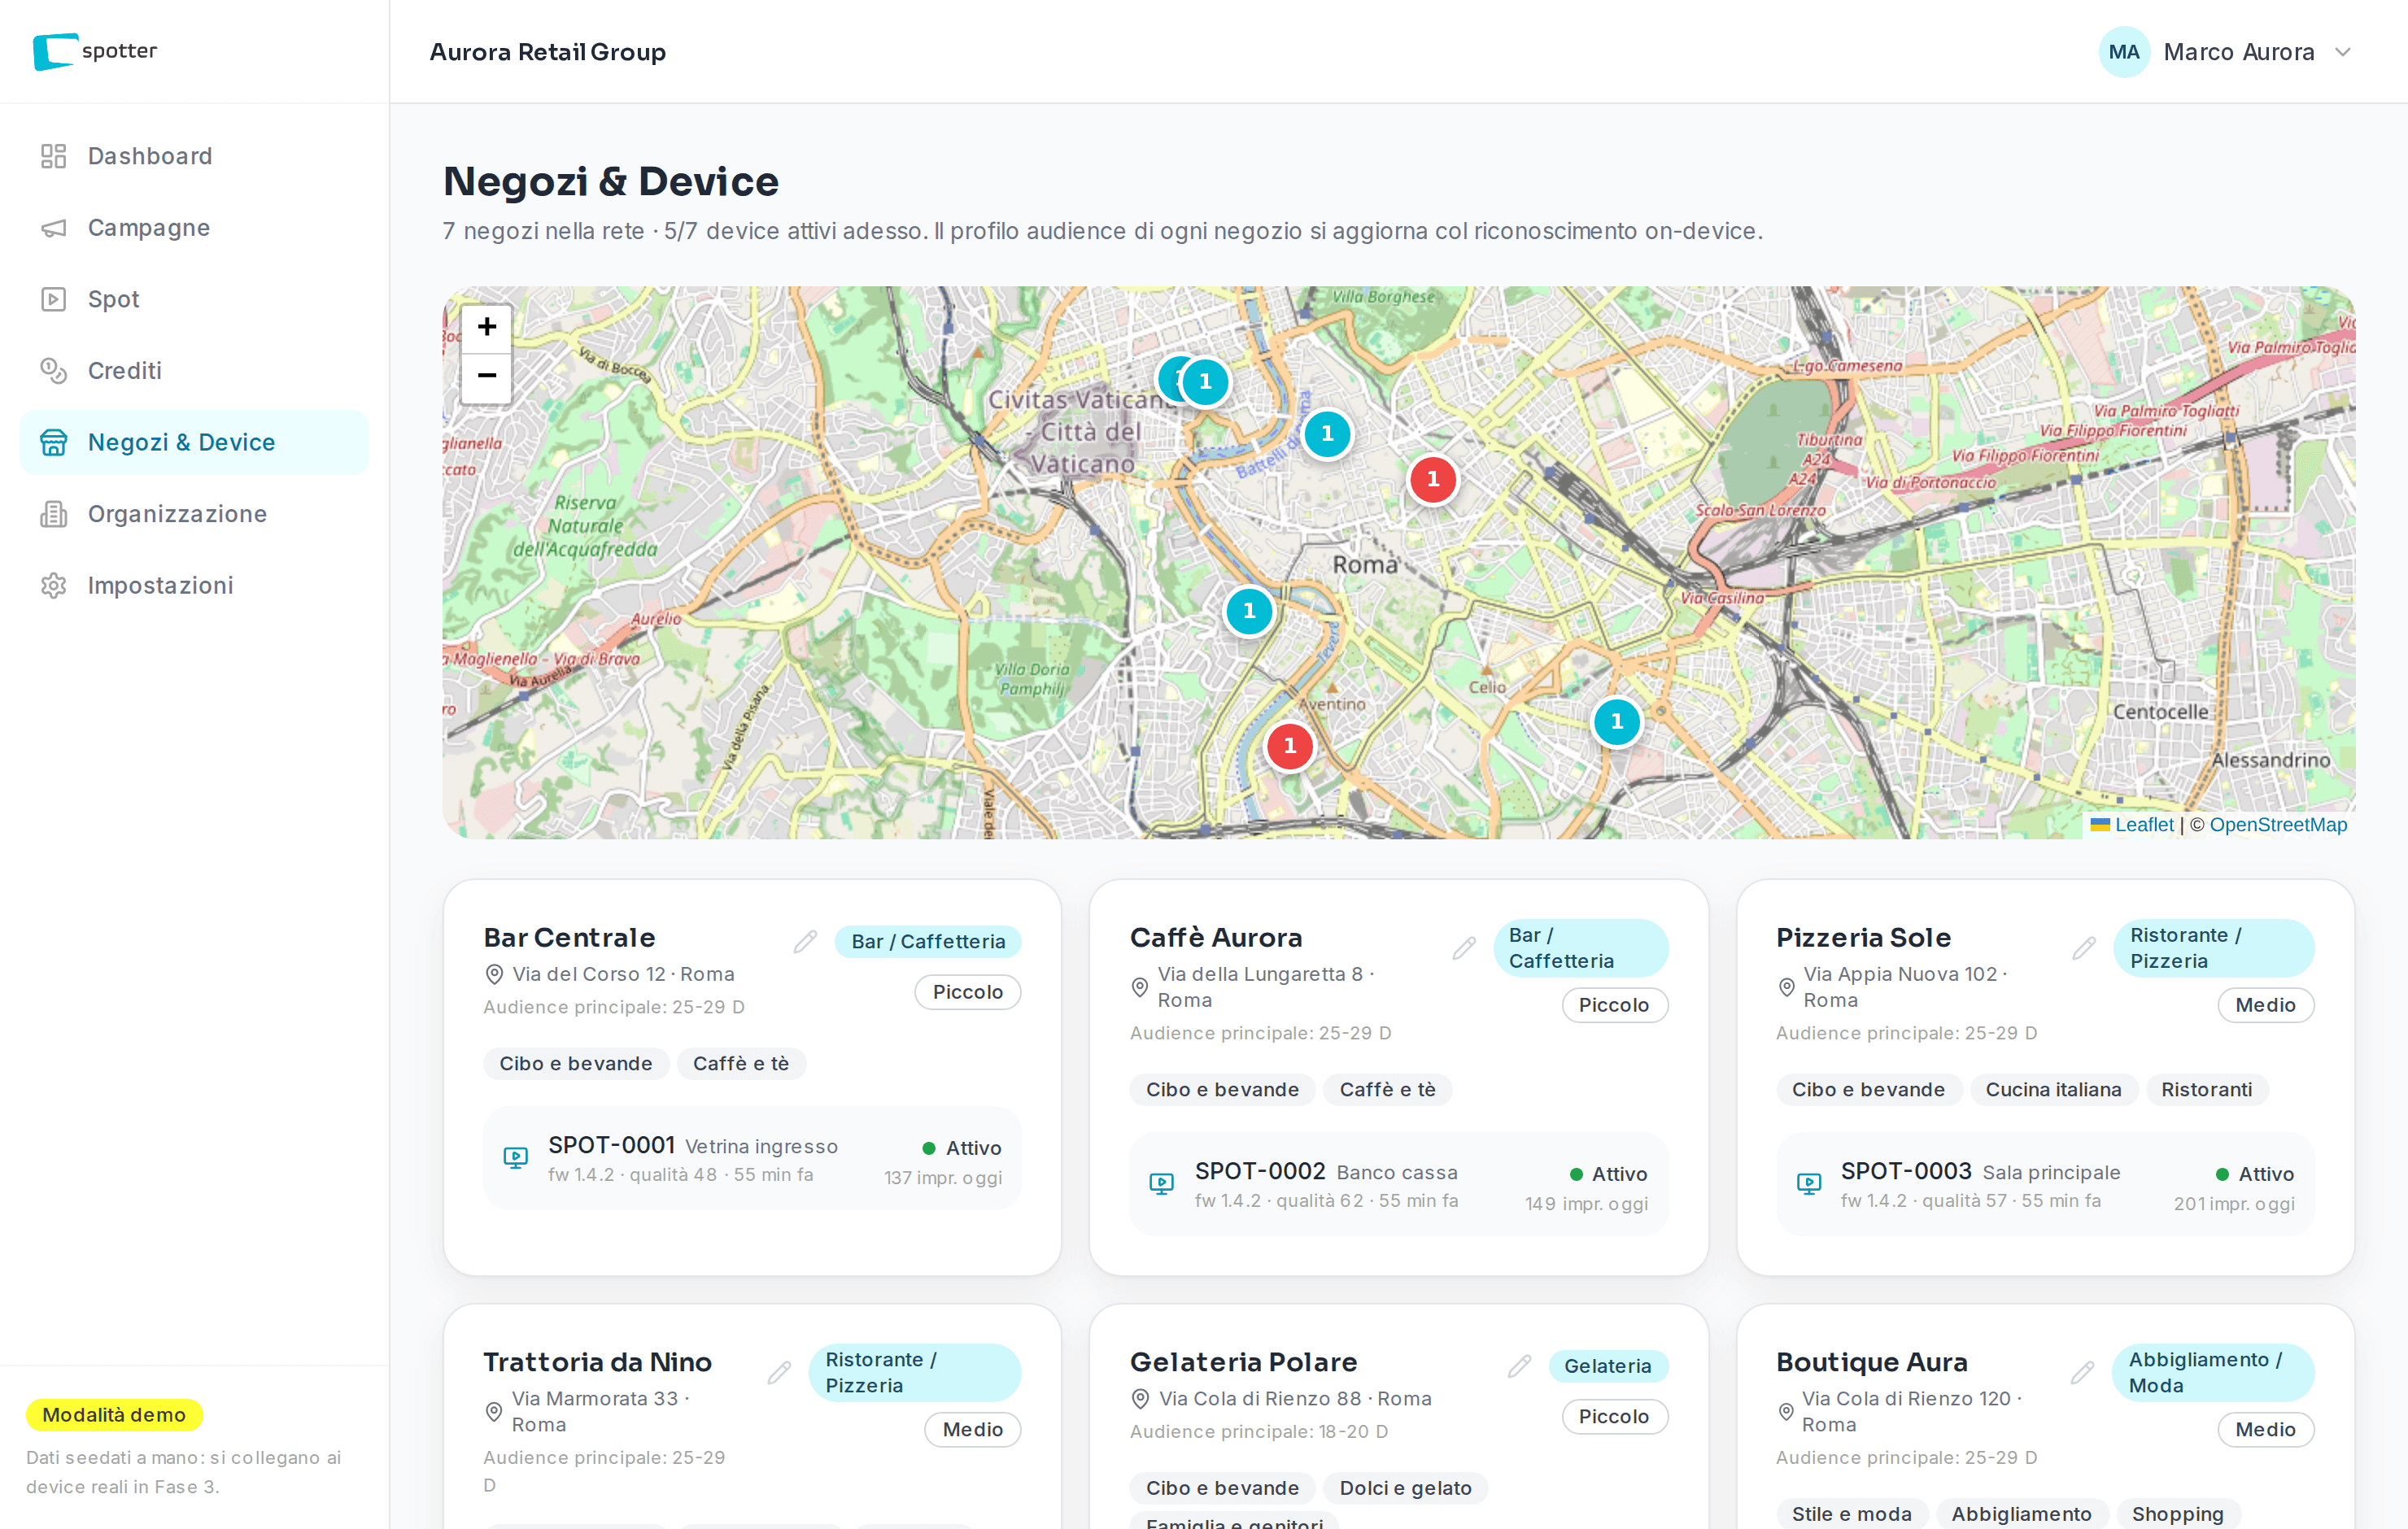Open the Leaflet attribution link
Screen dimensions: 2408x1529
pos(2143,824)
